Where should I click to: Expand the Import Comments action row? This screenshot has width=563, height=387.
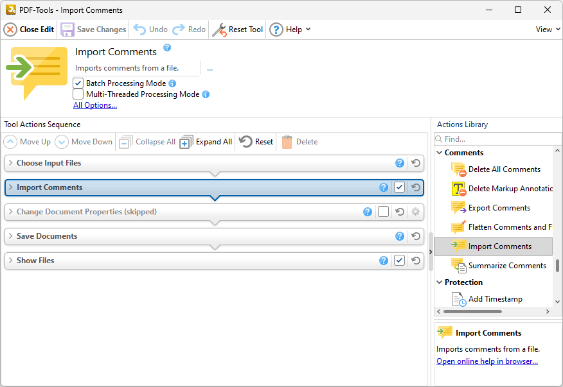click(11, 187)
